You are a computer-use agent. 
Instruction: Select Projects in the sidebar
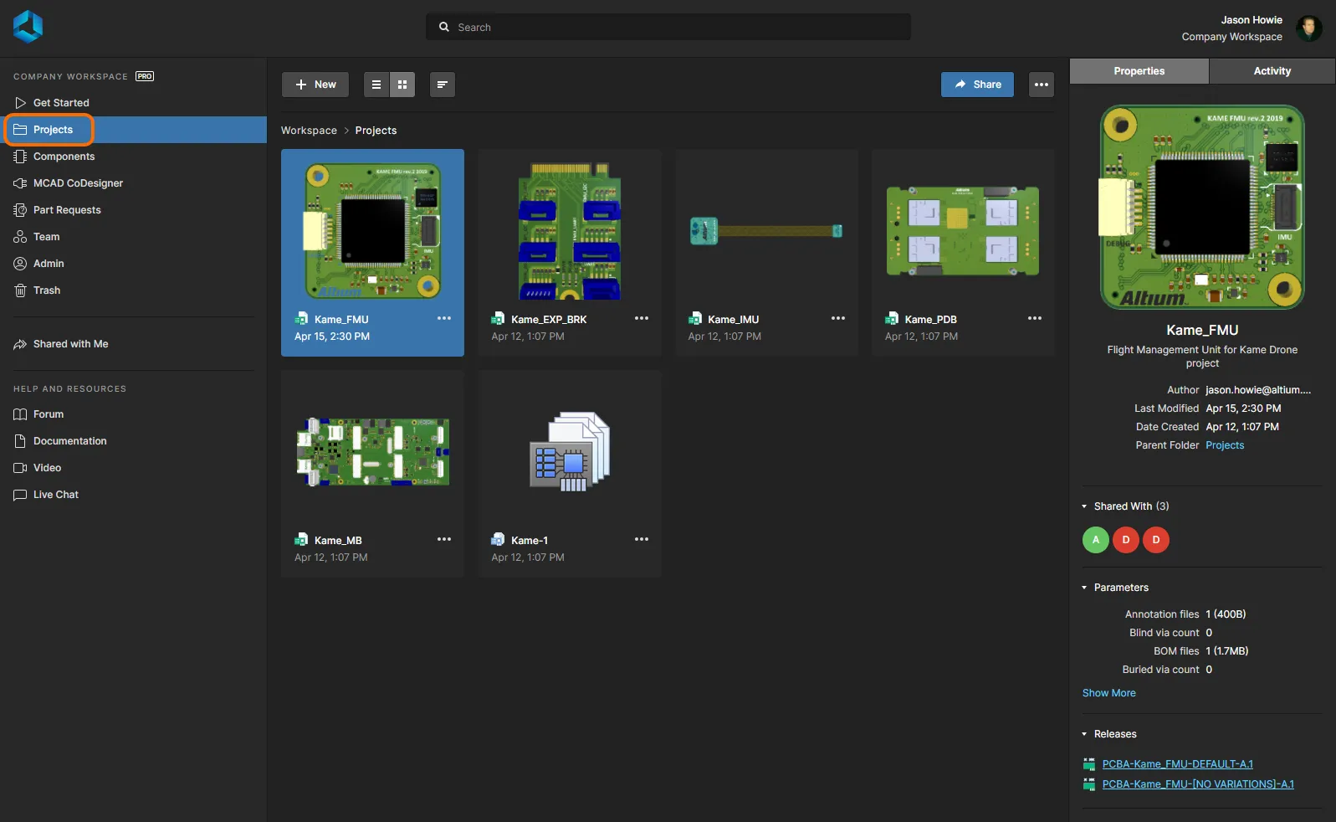(134, 130)
